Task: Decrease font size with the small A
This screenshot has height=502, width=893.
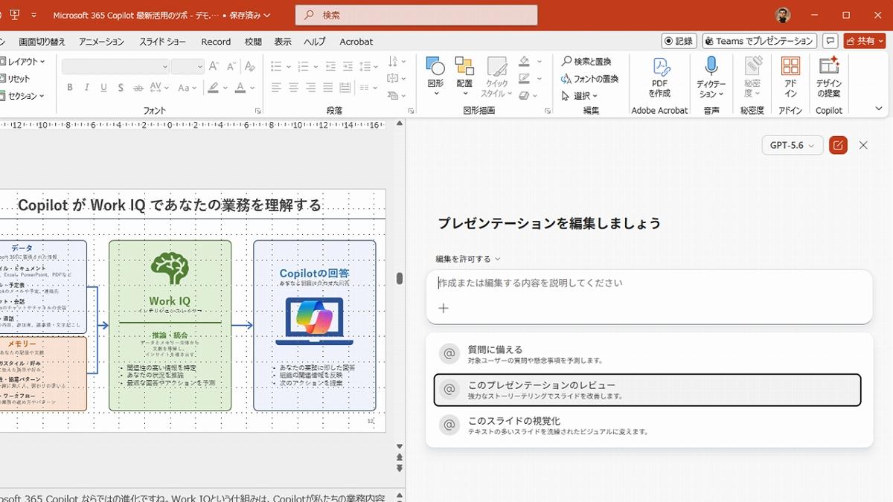Action: (x=231, y=66)
